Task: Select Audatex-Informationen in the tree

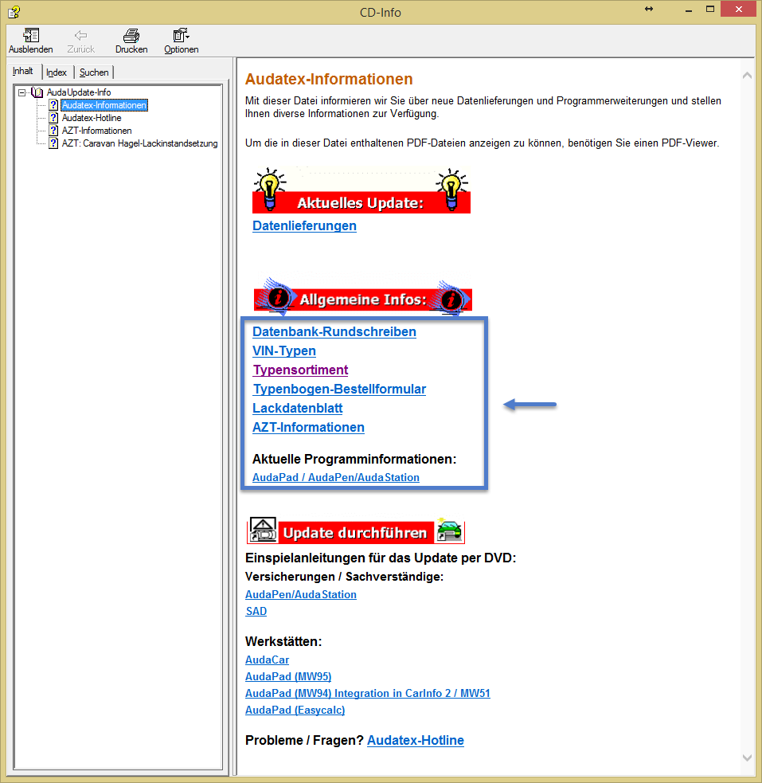Action: pos(104,105)
